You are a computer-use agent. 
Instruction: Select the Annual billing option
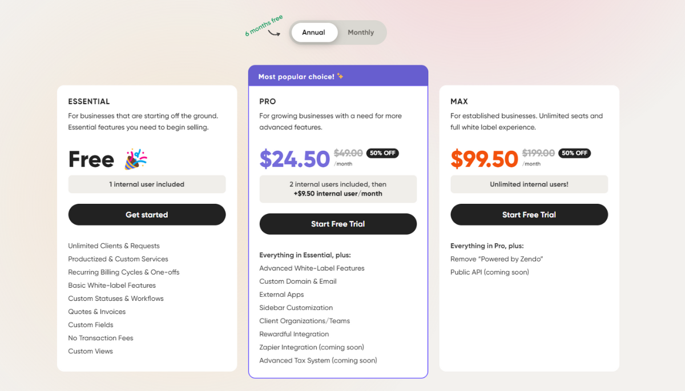[x=314, y=33]
